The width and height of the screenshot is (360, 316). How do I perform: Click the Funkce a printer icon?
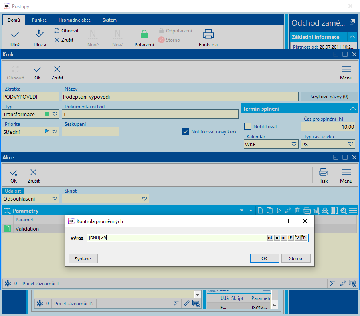[x=208, y=34]
